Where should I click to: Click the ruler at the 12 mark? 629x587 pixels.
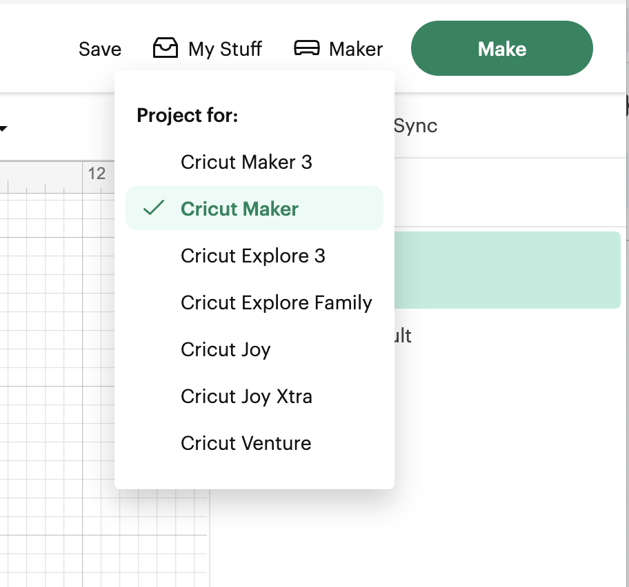pos(97,174)
